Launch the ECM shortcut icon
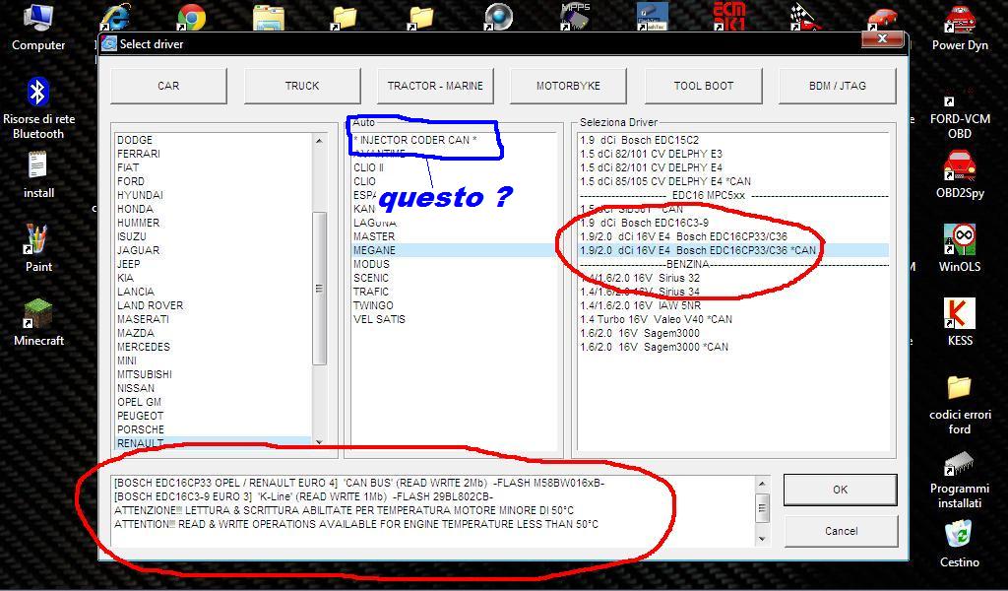This screenshot has height=591, width=1008. 729,17
